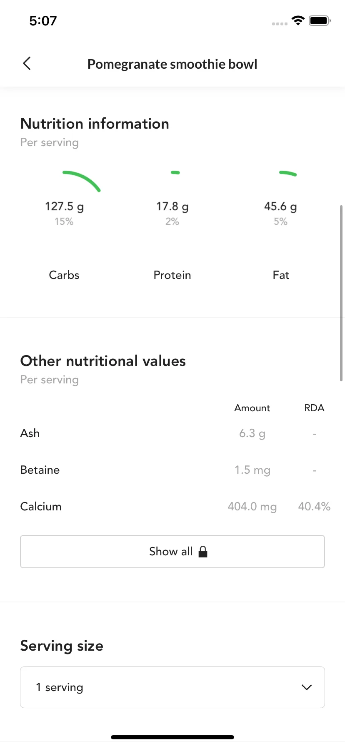Tap the home indicator bar

pyautogui.click(x=172, y=737)
